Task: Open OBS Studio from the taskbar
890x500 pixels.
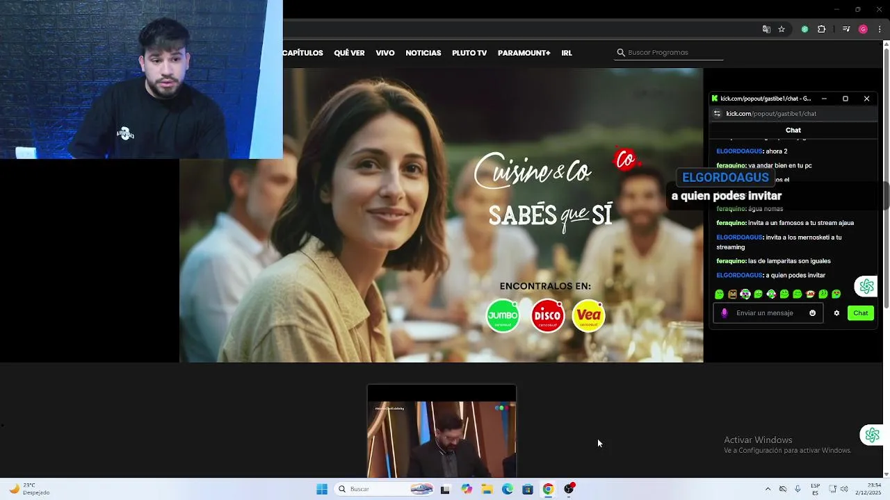Action: 569,489
